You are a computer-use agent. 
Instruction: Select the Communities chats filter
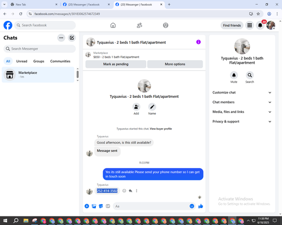60,61
